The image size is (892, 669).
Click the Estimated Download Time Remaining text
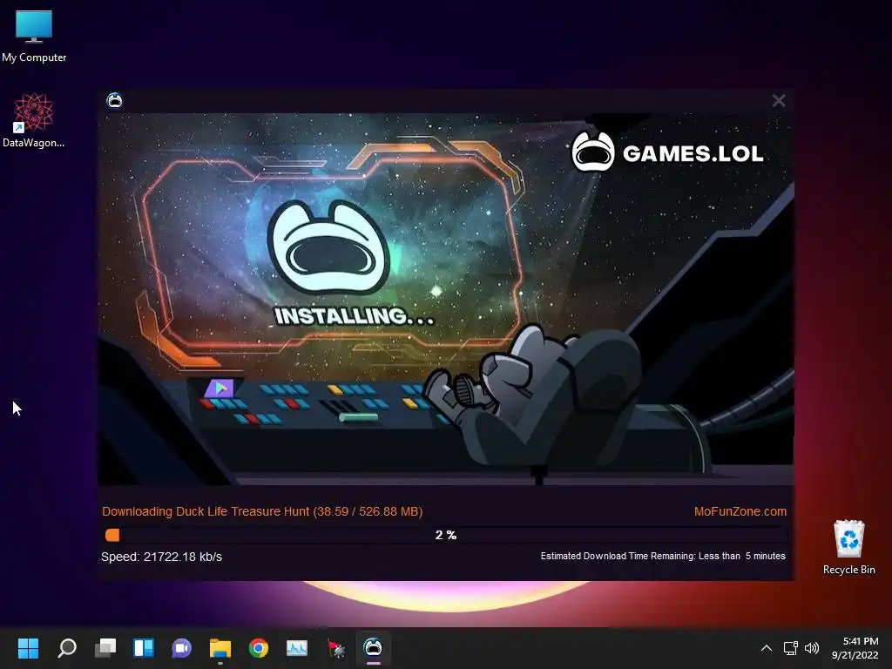663,556
